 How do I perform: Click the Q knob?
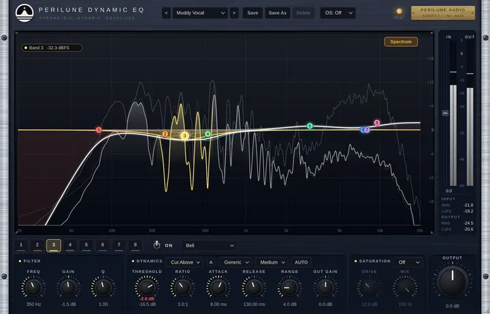[103, 288]
